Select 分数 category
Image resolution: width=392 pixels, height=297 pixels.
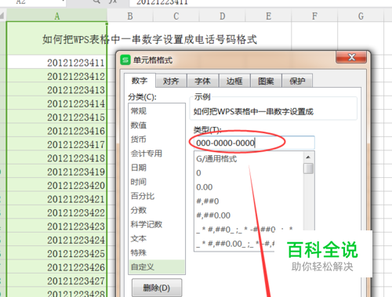(x=157, y=210)
